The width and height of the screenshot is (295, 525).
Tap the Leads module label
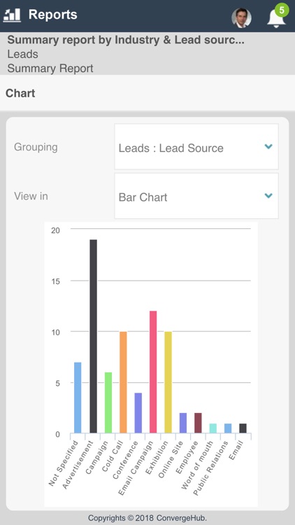pyautogui.click(x=23, y=54)
